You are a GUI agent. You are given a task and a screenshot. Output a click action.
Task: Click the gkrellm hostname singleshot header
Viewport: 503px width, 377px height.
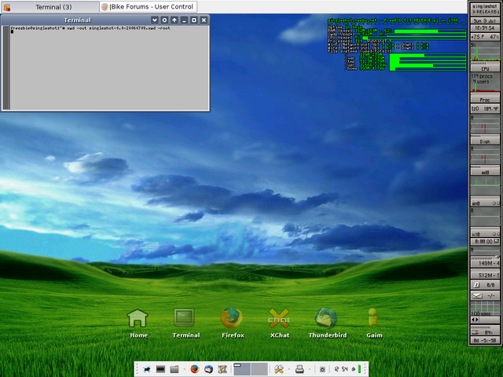(x=485, y=9)
